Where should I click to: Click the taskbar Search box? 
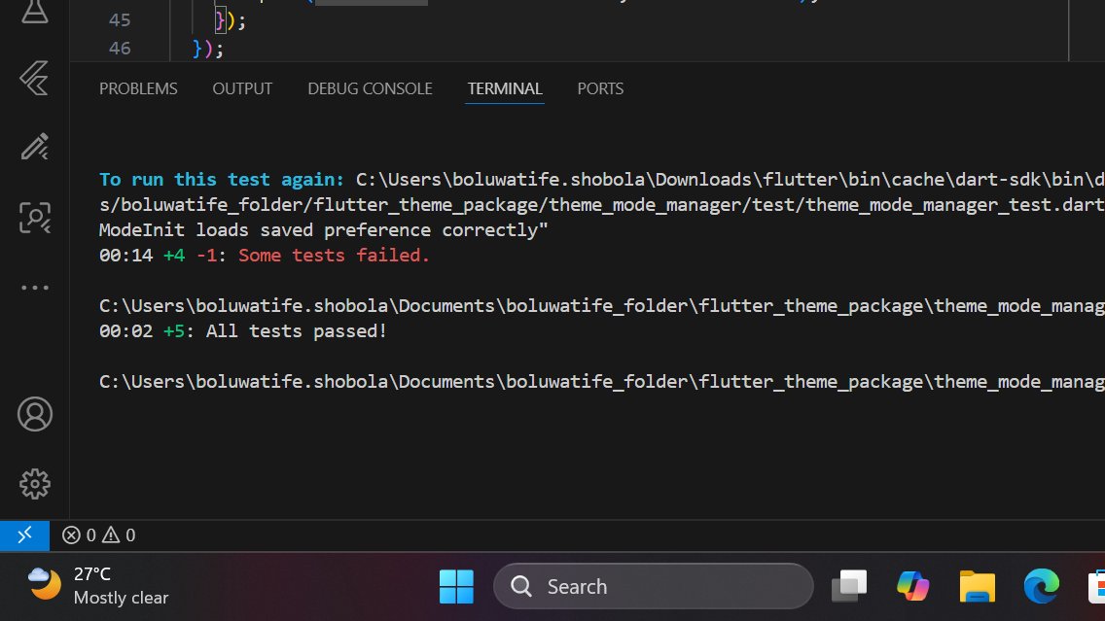[652, 586]
